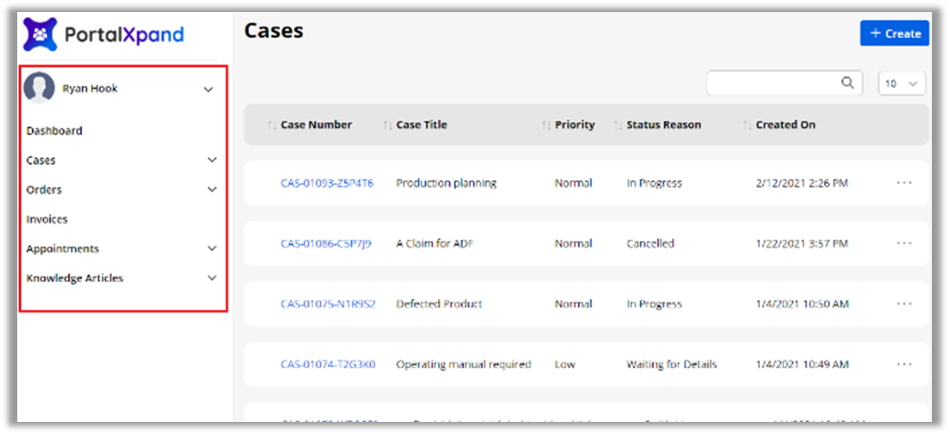Click the PortalXpand logo icon

click(40, 35)
